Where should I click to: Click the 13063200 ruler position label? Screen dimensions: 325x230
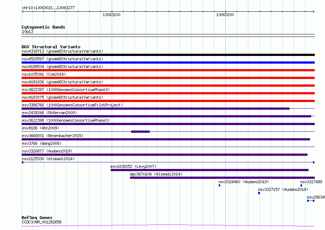click(x=225, y=15)
